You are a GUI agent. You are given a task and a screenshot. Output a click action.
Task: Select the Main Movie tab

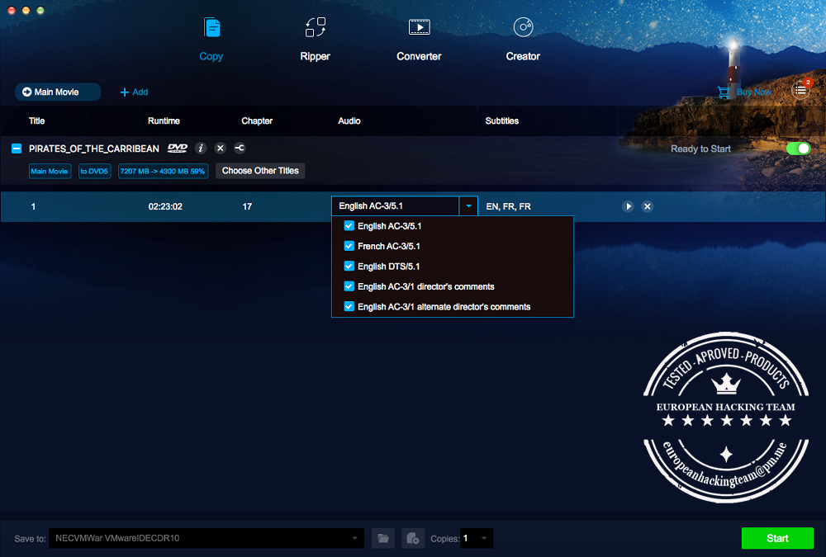coord(57,92)
